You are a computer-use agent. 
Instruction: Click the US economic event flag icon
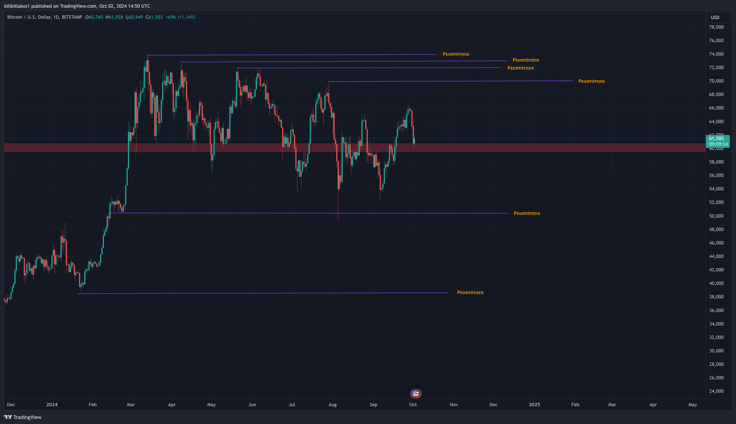415,394
